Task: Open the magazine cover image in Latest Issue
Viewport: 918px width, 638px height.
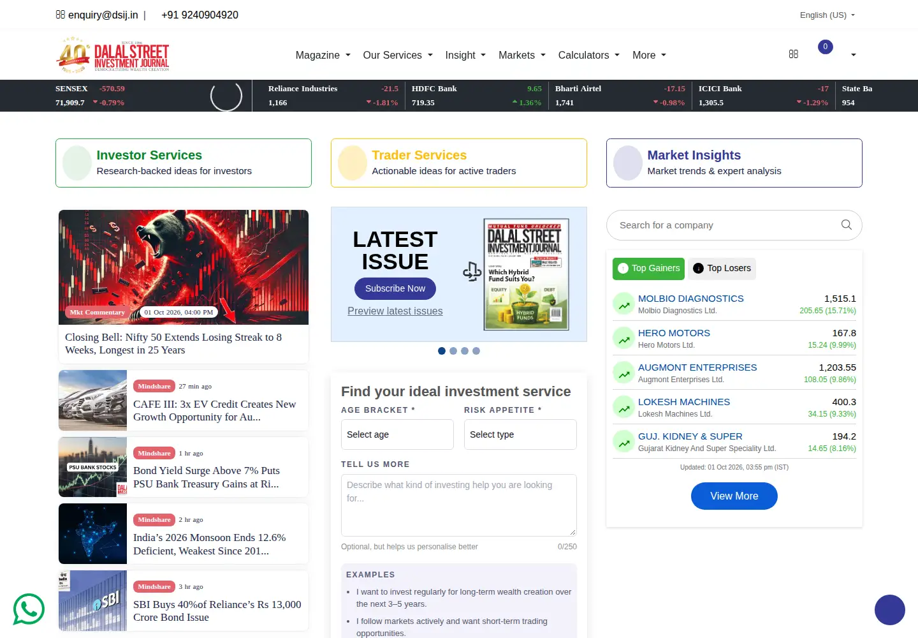Action: (526, 274)
